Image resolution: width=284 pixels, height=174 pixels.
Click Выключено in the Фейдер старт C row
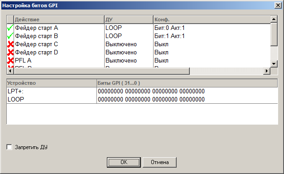coord(121,44)
